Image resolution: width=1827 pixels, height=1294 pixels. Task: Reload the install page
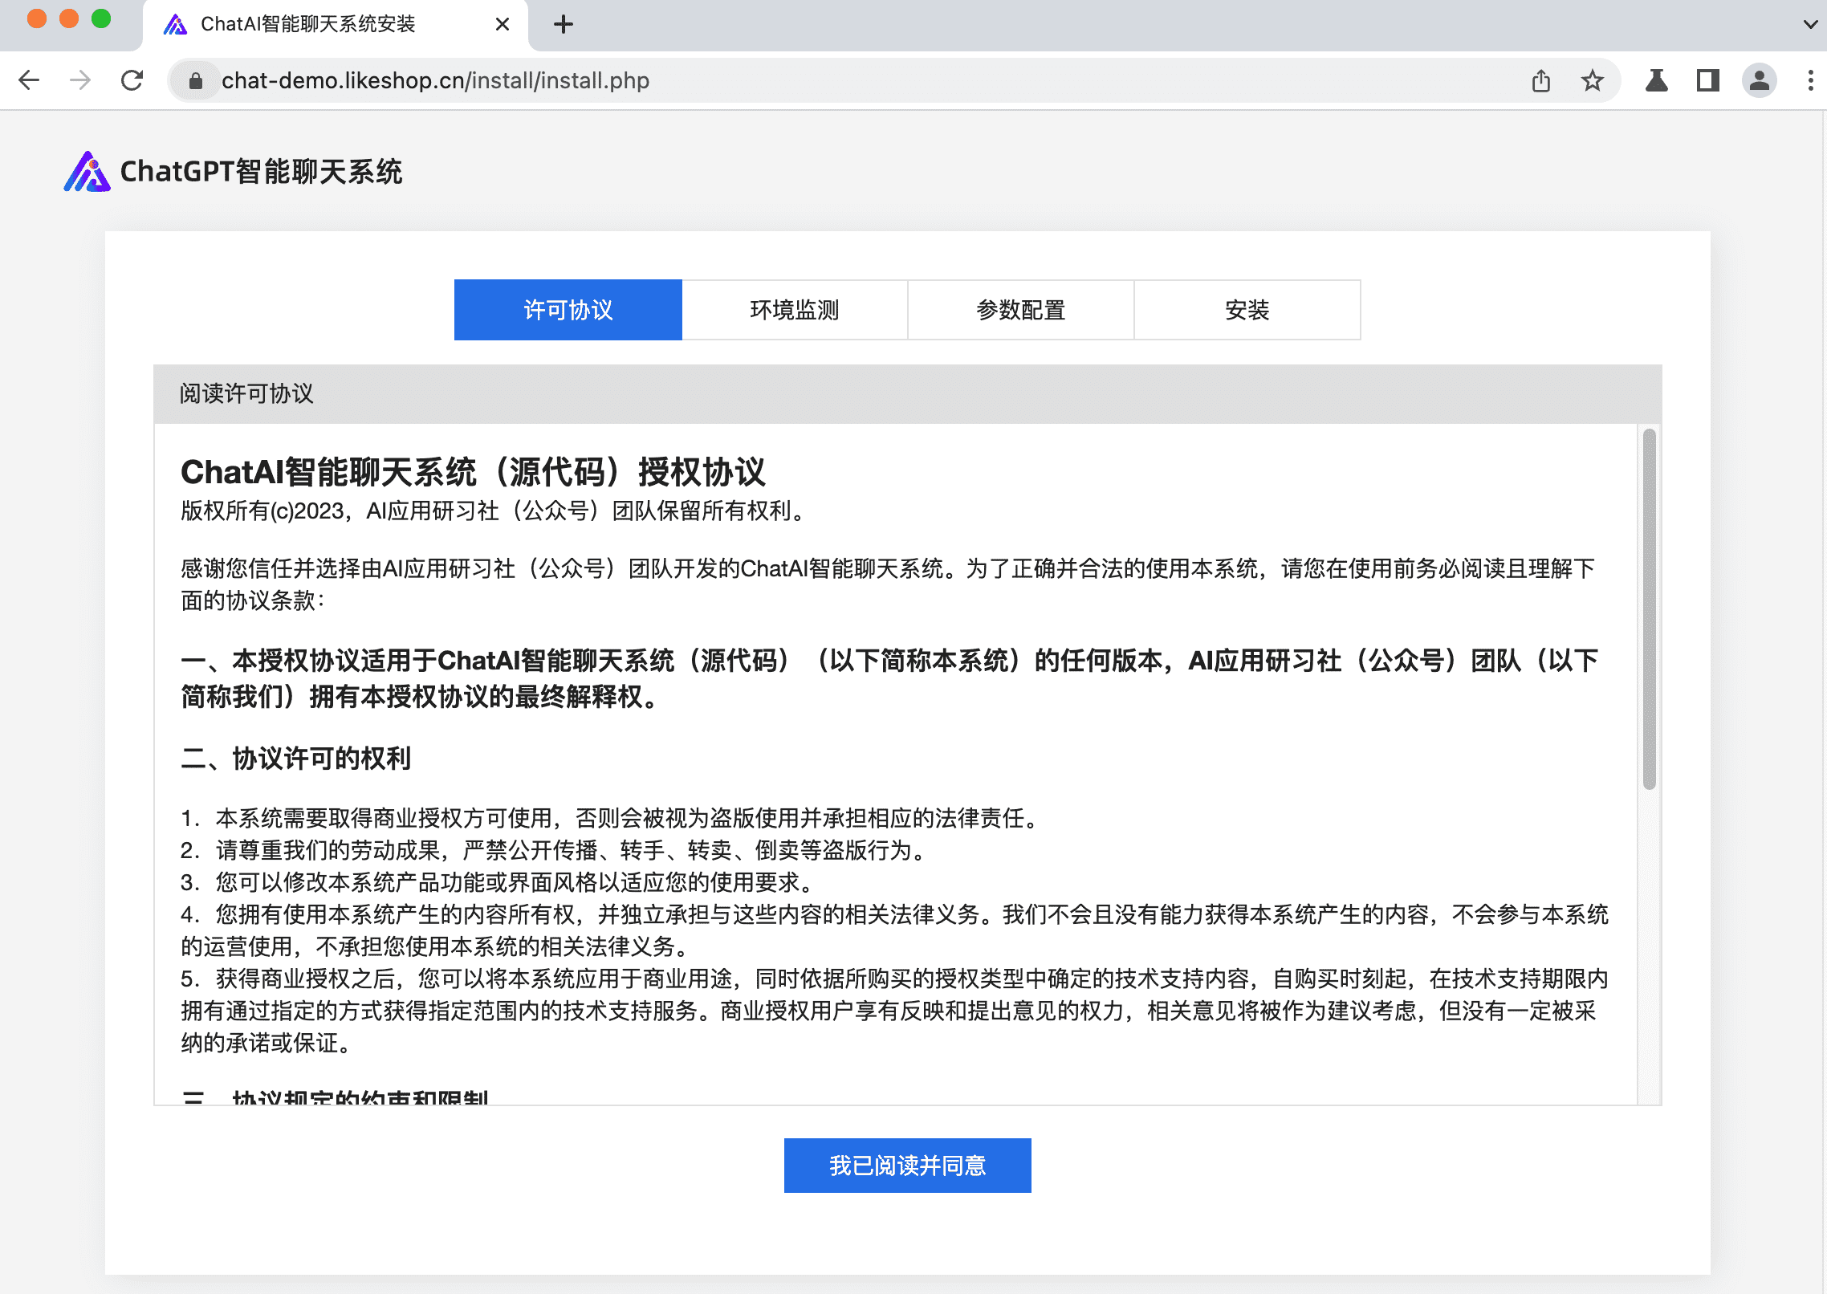pyautogui.click(x=132, y=80)
